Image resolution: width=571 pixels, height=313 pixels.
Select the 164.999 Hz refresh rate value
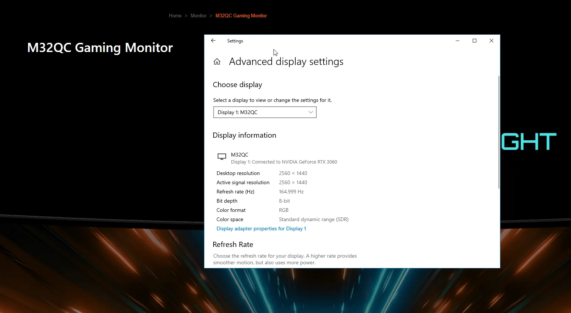click(x=291, y=192)
